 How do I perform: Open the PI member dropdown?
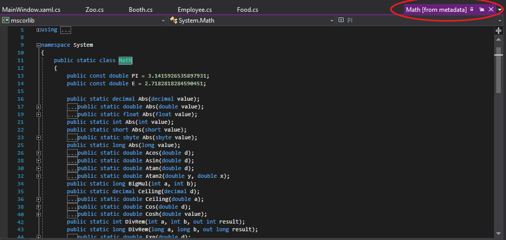[x=500, y=21]
